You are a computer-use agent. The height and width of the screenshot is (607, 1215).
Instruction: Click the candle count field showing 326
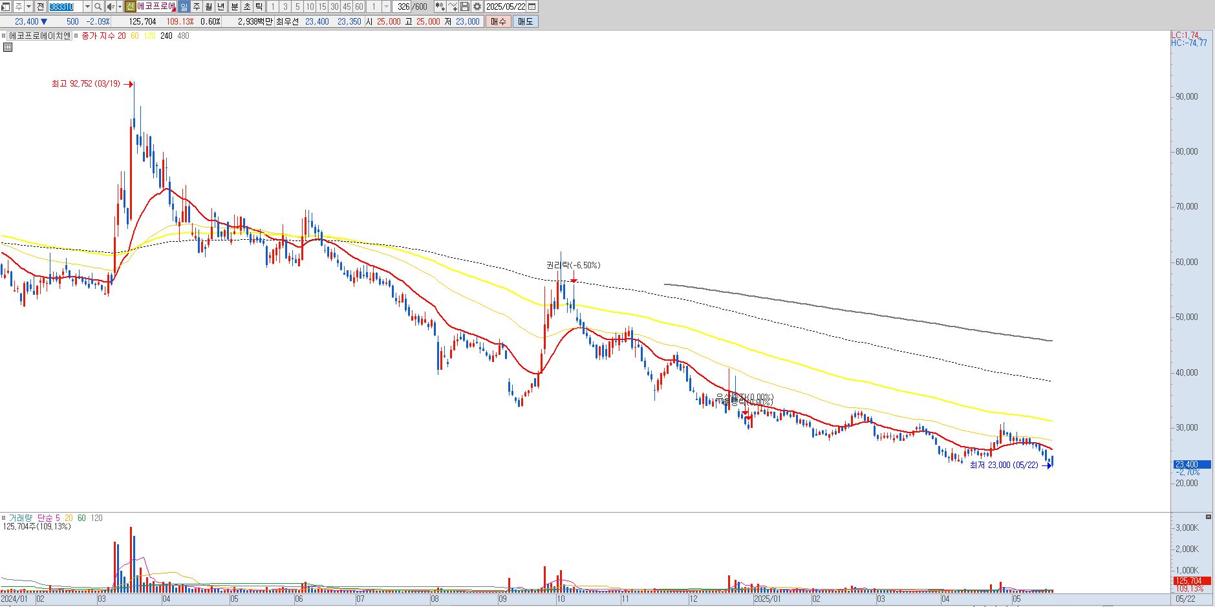point(403,6)
